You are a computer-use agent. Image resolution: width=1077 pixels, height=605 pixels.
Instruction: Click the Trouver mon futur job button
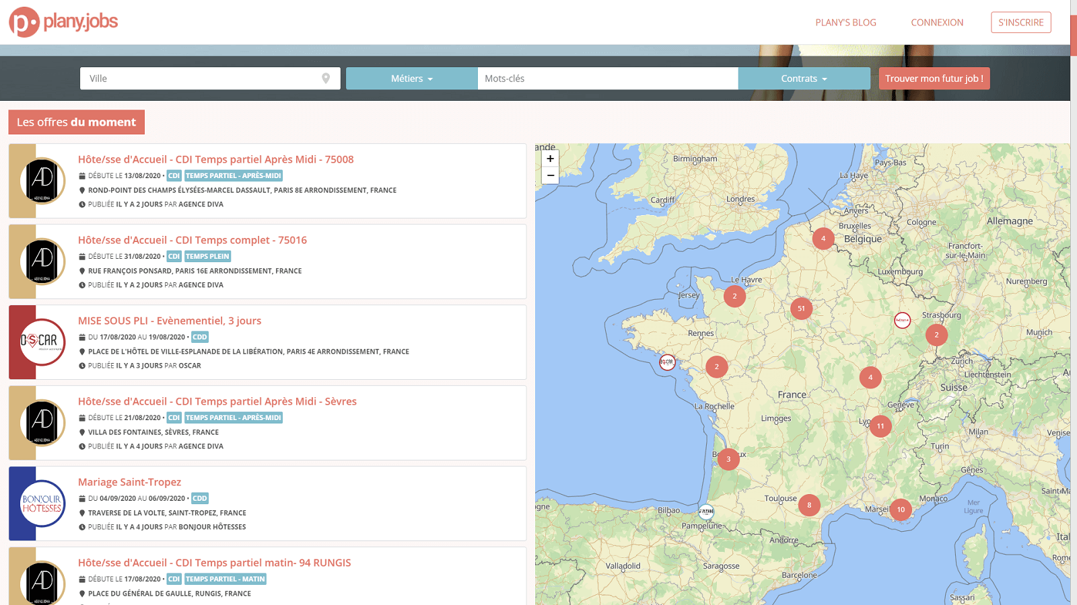[x=934, y=78]
